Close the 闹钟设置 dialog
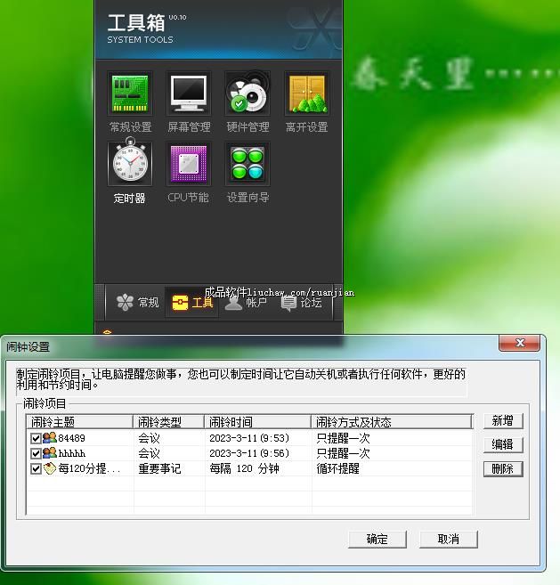Screen dimensions: 560x585 (519, 343)
